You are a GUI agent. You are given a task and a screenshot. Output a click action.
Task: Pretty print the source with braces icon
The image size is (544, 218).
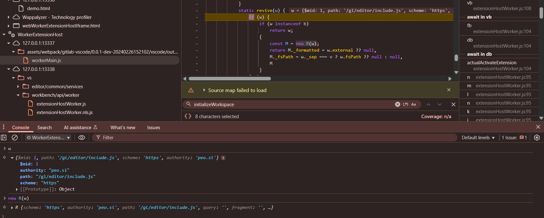coord(188,116)
